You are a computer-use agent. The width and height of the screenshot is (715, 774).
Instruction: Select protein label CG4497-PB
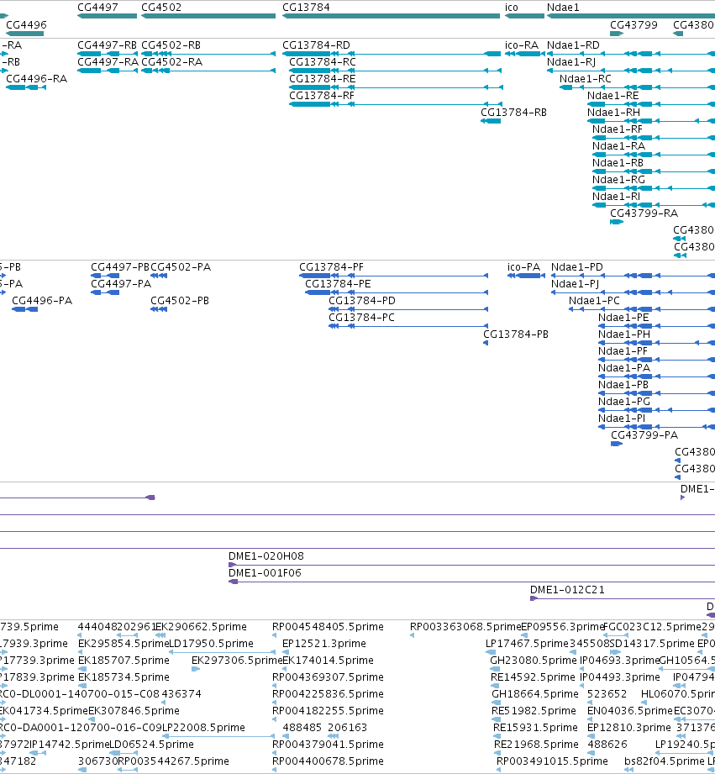tap(120, 267)
